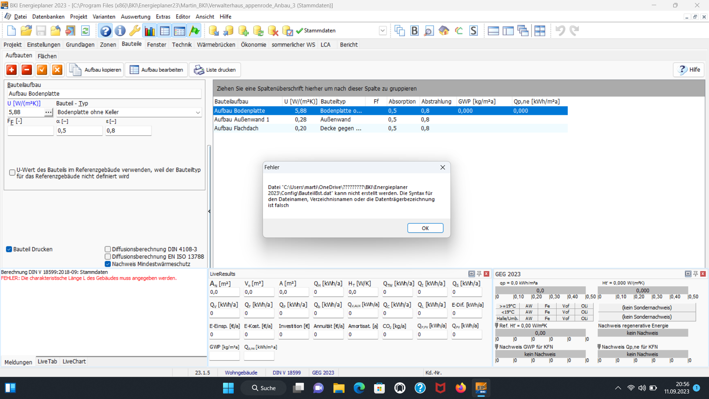Click the database with red X icon
Image resolution: width=709 pixels, height=399 pixels.
click(x=273, y=31)
